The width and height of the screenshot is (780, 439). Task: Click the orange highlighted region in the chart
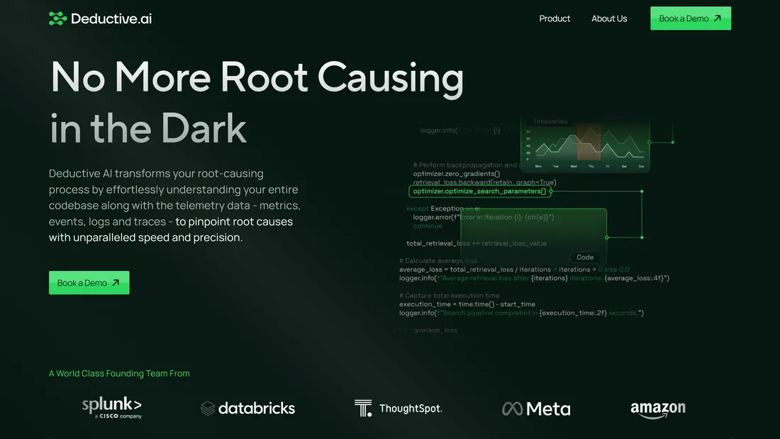pos(589,143)
